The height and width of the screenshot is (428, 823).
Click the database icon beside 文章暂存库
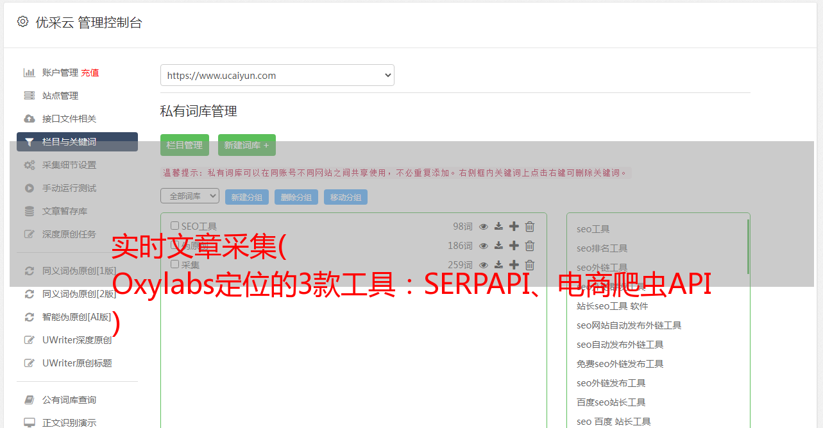30,211
